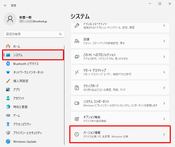Image resolution: width=175 pixels, height=147 pixels.
Task: Click the network Wi-Fi icon
Action: [8, 72]
